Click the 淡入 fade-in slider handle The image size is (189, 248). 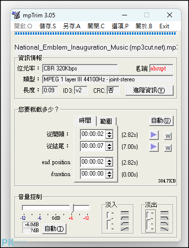point(109,219)
